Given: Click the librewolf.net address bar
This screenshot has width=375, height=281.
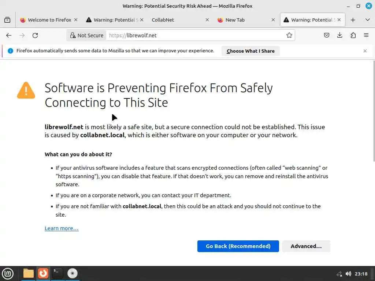Looking at the screenshot, I should click(194, 35).
